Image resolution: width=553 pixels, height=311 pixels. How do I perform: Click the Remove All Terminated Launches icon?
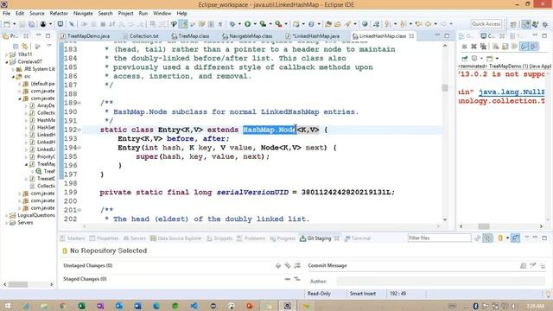point(483,46)
